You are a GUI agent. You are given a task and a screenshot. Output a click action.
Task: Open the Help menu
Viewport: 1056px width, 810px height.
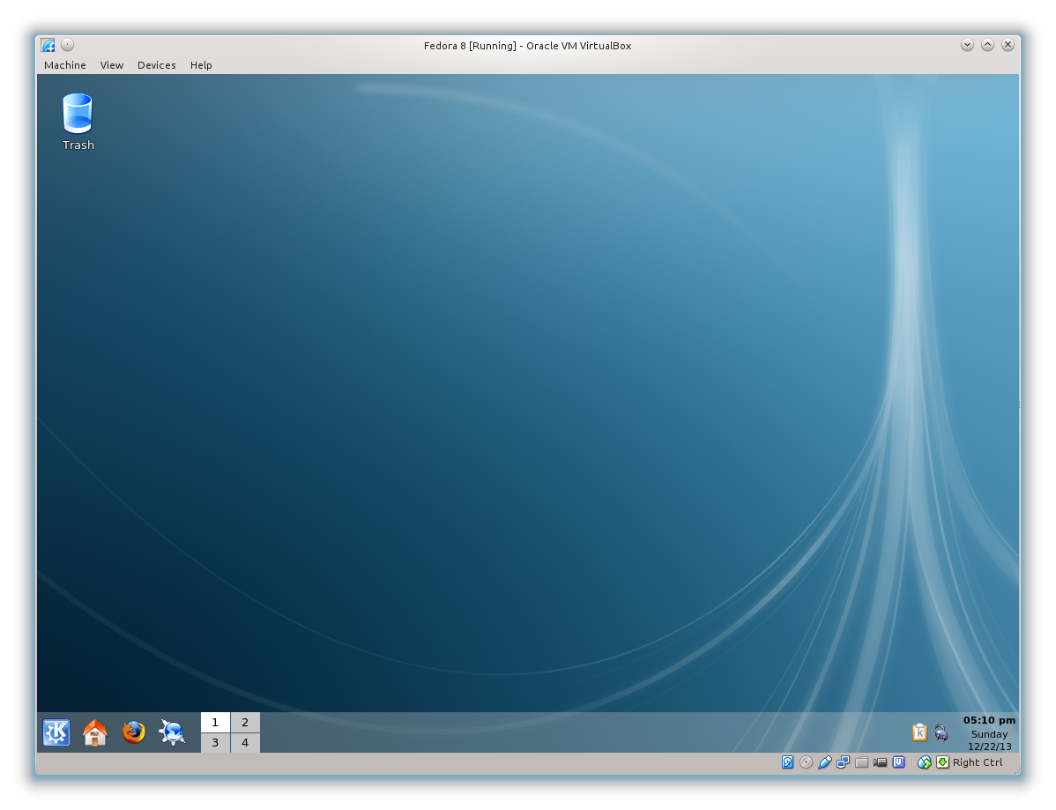point(201,65)
